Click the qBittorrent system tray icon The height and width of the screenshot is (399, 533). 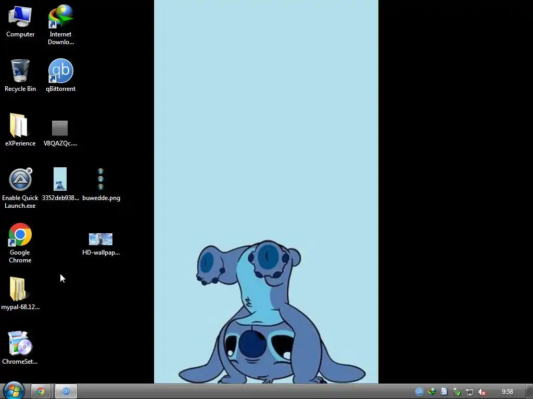pyautogui.click(x=420, y=392)
